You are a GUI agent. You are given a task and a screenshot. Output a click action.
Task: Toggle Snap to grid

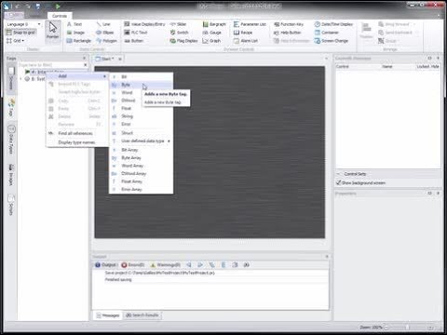tap(20, 33)
